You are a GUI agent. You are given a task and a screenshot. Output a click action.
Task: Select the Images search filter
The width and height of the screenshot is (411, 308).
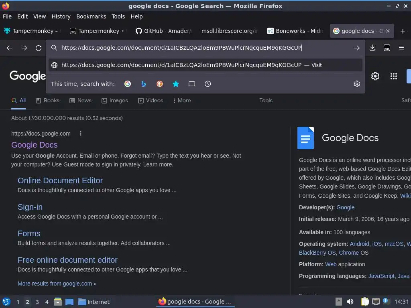[x=114, y=101]
